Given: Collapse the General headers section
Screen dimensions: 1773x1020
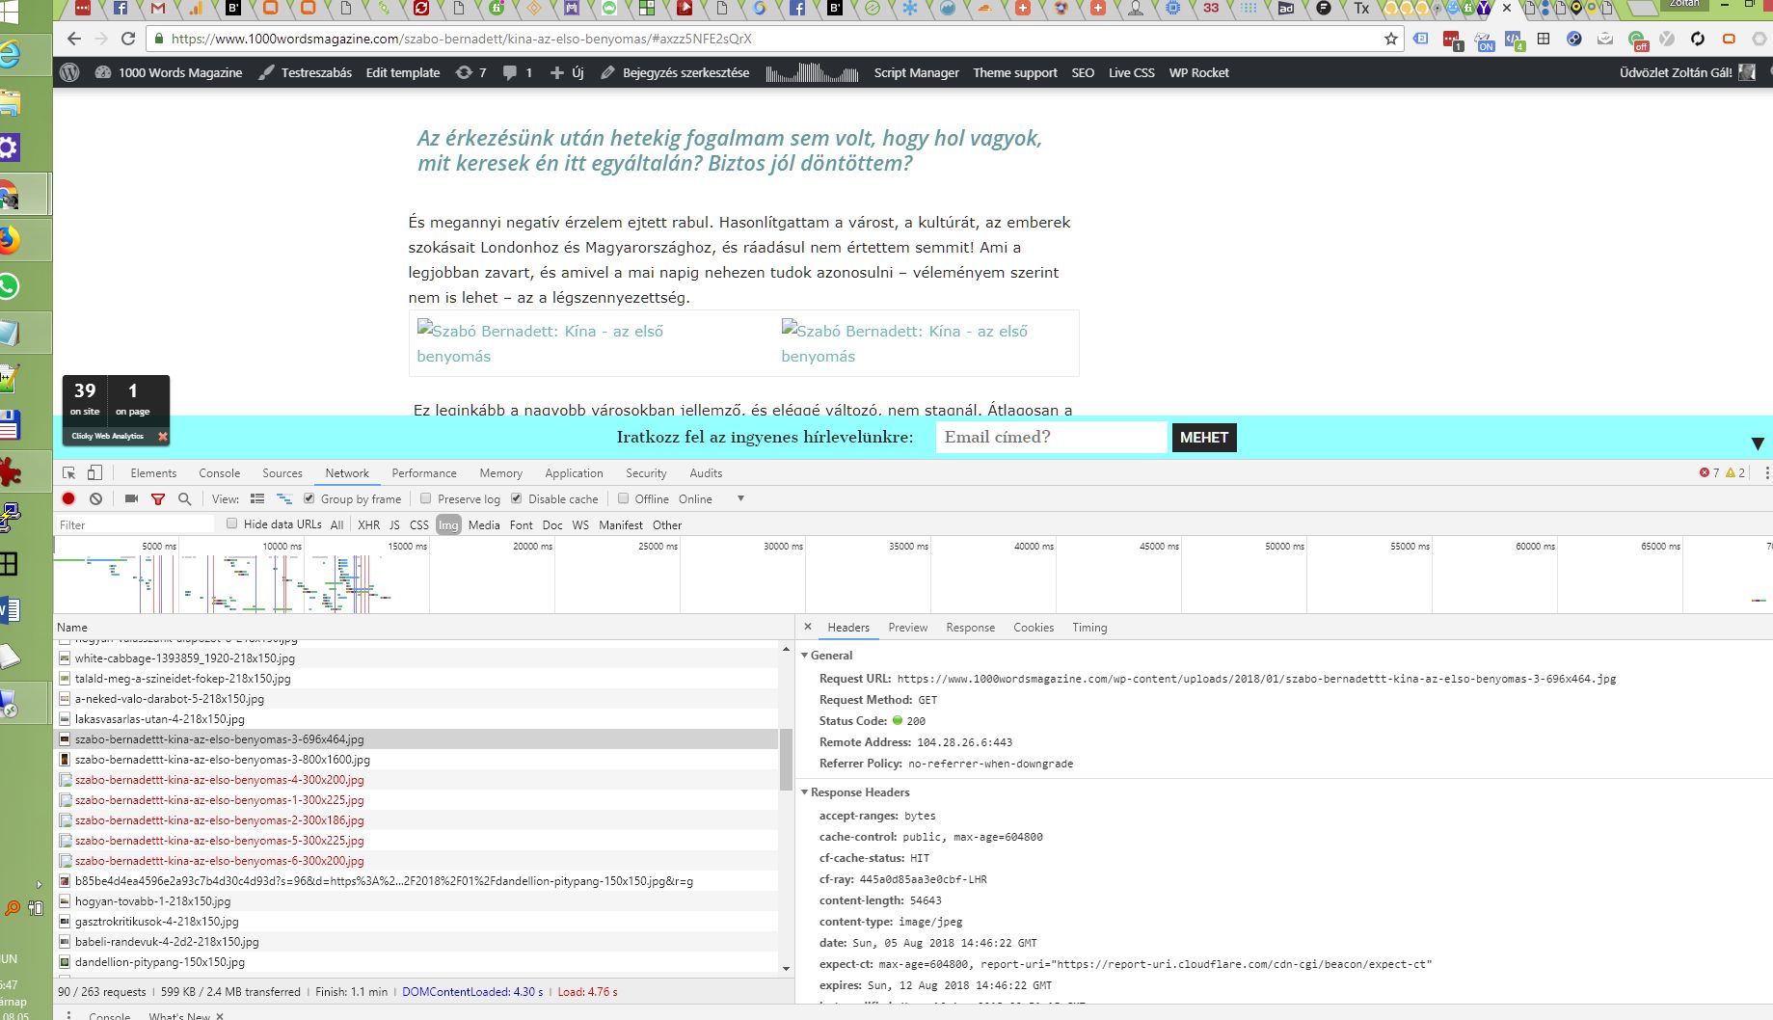Looking at the screenshot, I should pos(805,655).
